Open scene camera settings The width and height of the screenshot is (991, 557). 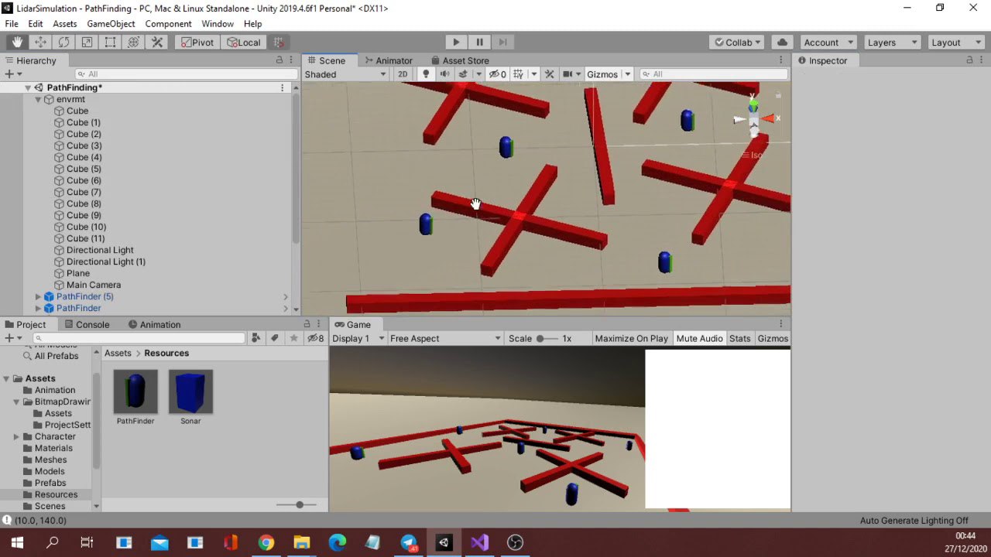point(568,74)
